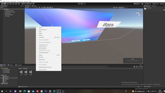
Task: Switch to the Animation tab
Action: tap(19, 65)
